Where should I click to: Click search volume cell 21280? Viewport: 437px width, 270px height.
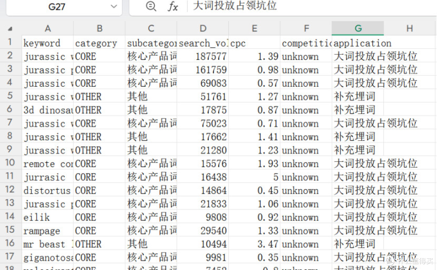coord(203,150)
